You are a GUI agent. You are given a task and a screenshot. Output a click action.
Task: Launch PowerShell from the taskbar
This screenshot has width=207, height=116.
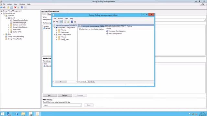tap(16, 114)
